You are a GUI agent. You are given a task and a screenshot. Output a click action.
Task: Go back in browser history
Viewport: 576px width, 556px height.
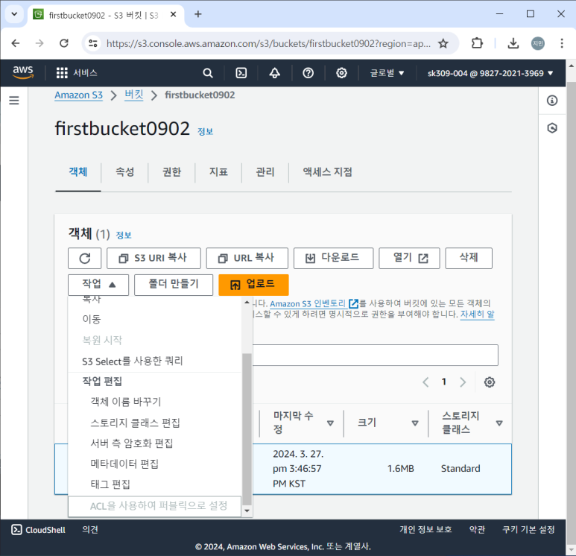pos(16,43)
